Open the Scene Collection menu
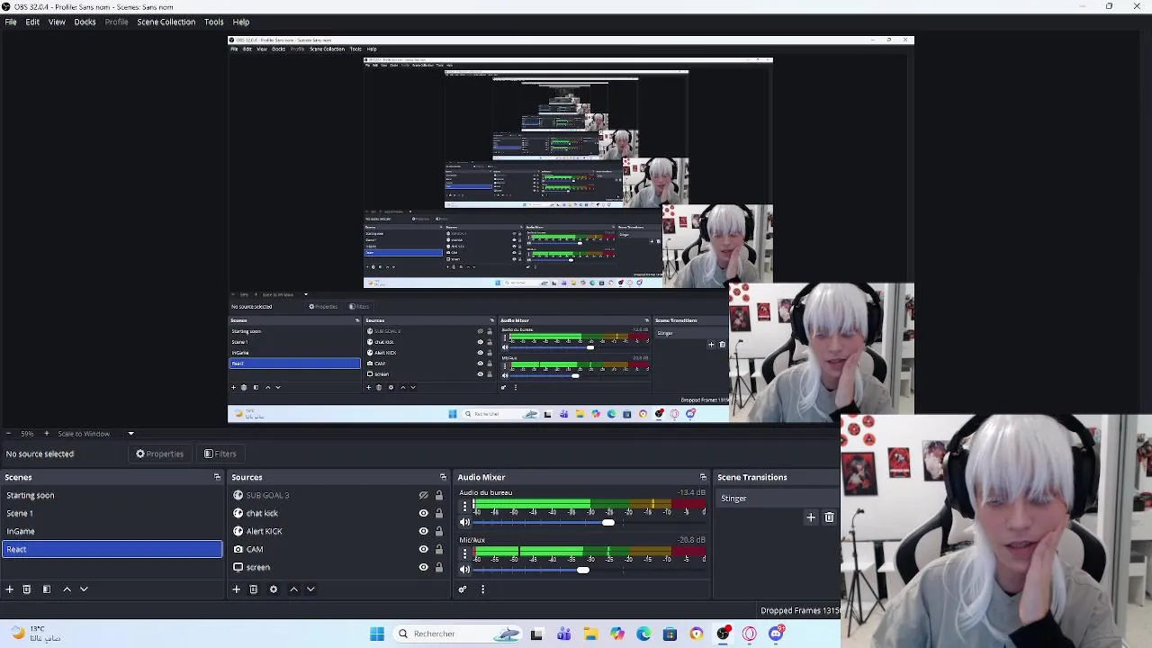The image size is (1152, 648). (166, 22)
